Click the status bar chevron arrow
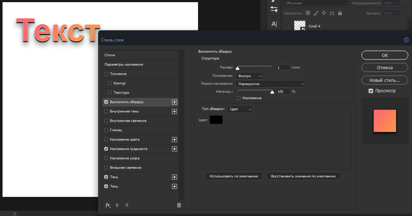Image resolution: width=412 pixels, height=216 pixels. click(x=15, y=213)
